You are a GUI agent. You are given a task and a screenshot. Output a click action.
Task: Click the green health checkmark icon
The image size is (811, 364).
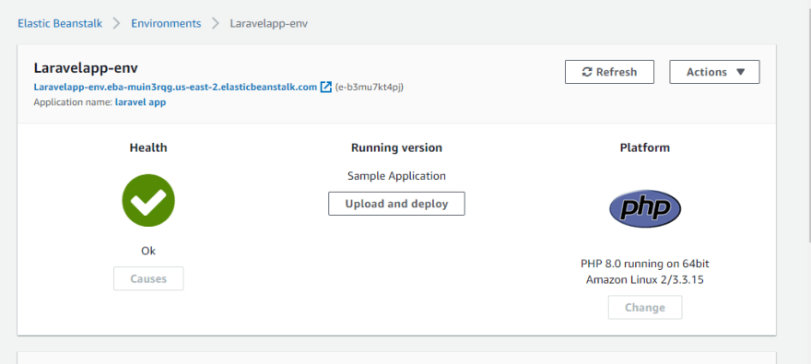(148, 201)
